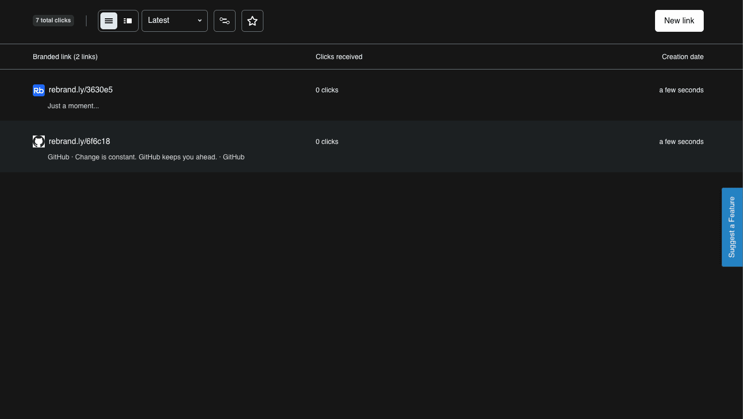743x419 pixels.
Task: Open the rebrand.ly/3630e5 link
Action: coord(81,90)
